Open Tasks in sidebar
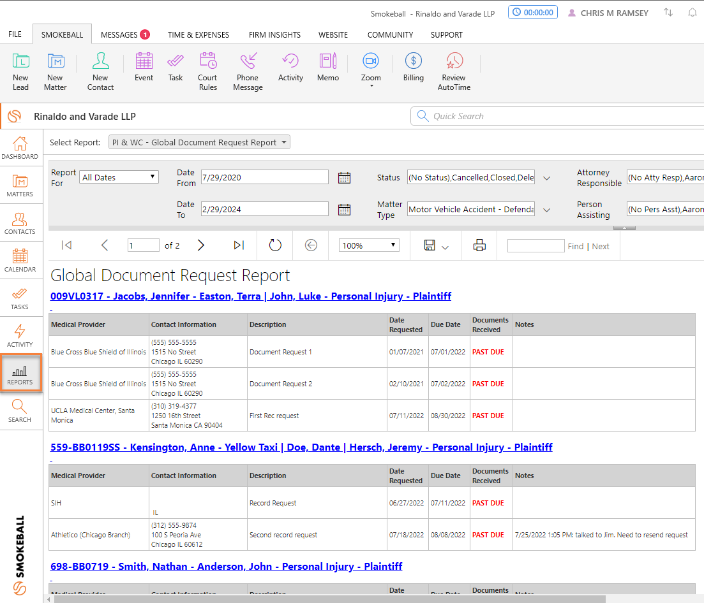The width and height of the screenshot is (704, 603). point(20,298)
